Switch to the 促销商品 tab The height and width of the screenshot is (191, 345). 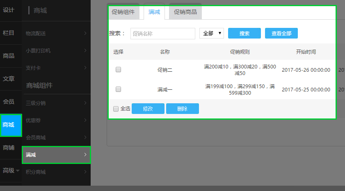(185, 12)
